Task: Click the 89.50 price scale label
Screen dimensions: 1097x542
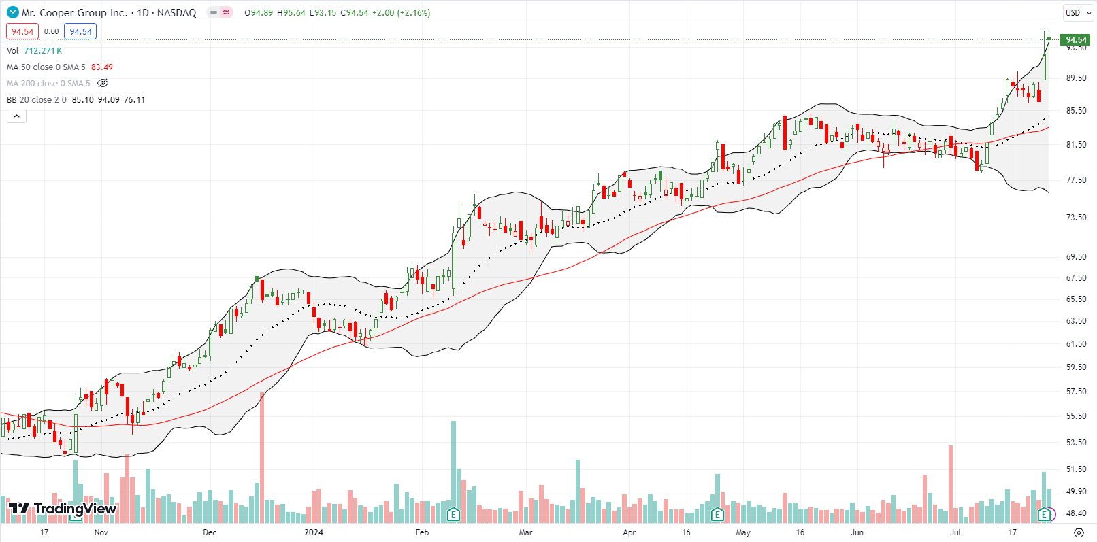Action: [1077, 78]
